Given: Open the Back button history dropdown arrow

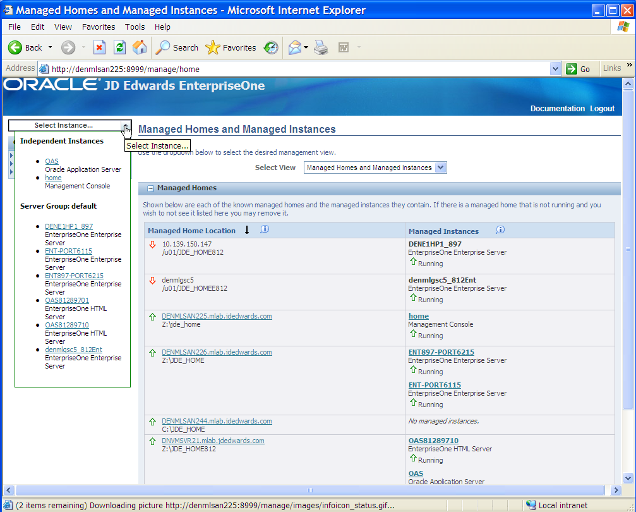Looking at the screenshot, I should (x=51, y=47).
